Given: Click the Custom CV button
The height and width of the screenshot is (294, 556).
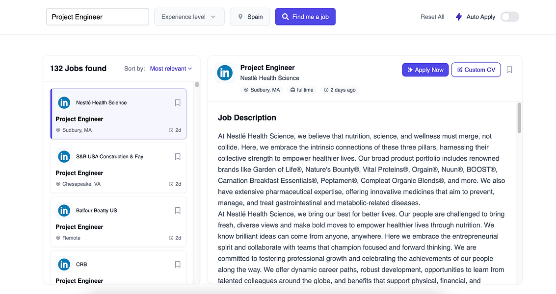Looking at the screenshot, I should point(476,70).
